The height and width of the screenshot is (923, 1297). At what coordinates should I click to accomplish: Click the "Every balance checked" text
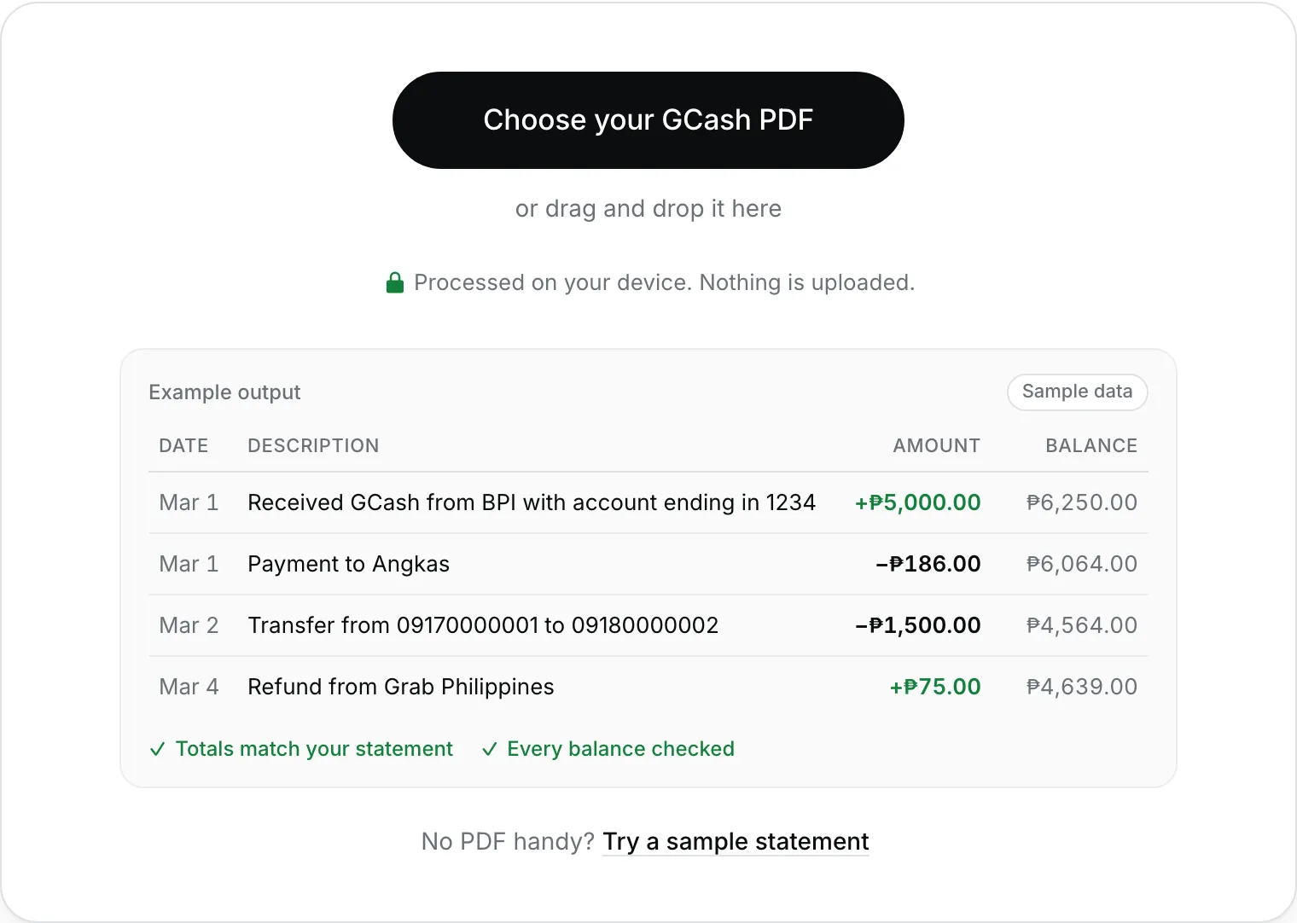pyautogui.click(x=620, y=749)
